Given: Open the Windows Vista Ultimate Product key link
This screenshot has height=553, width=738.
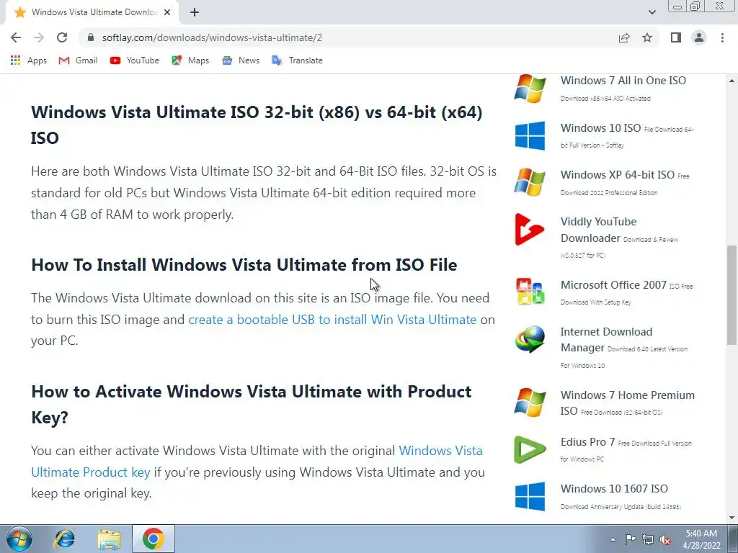Looking at the screenshot, I should click(257, 462).
